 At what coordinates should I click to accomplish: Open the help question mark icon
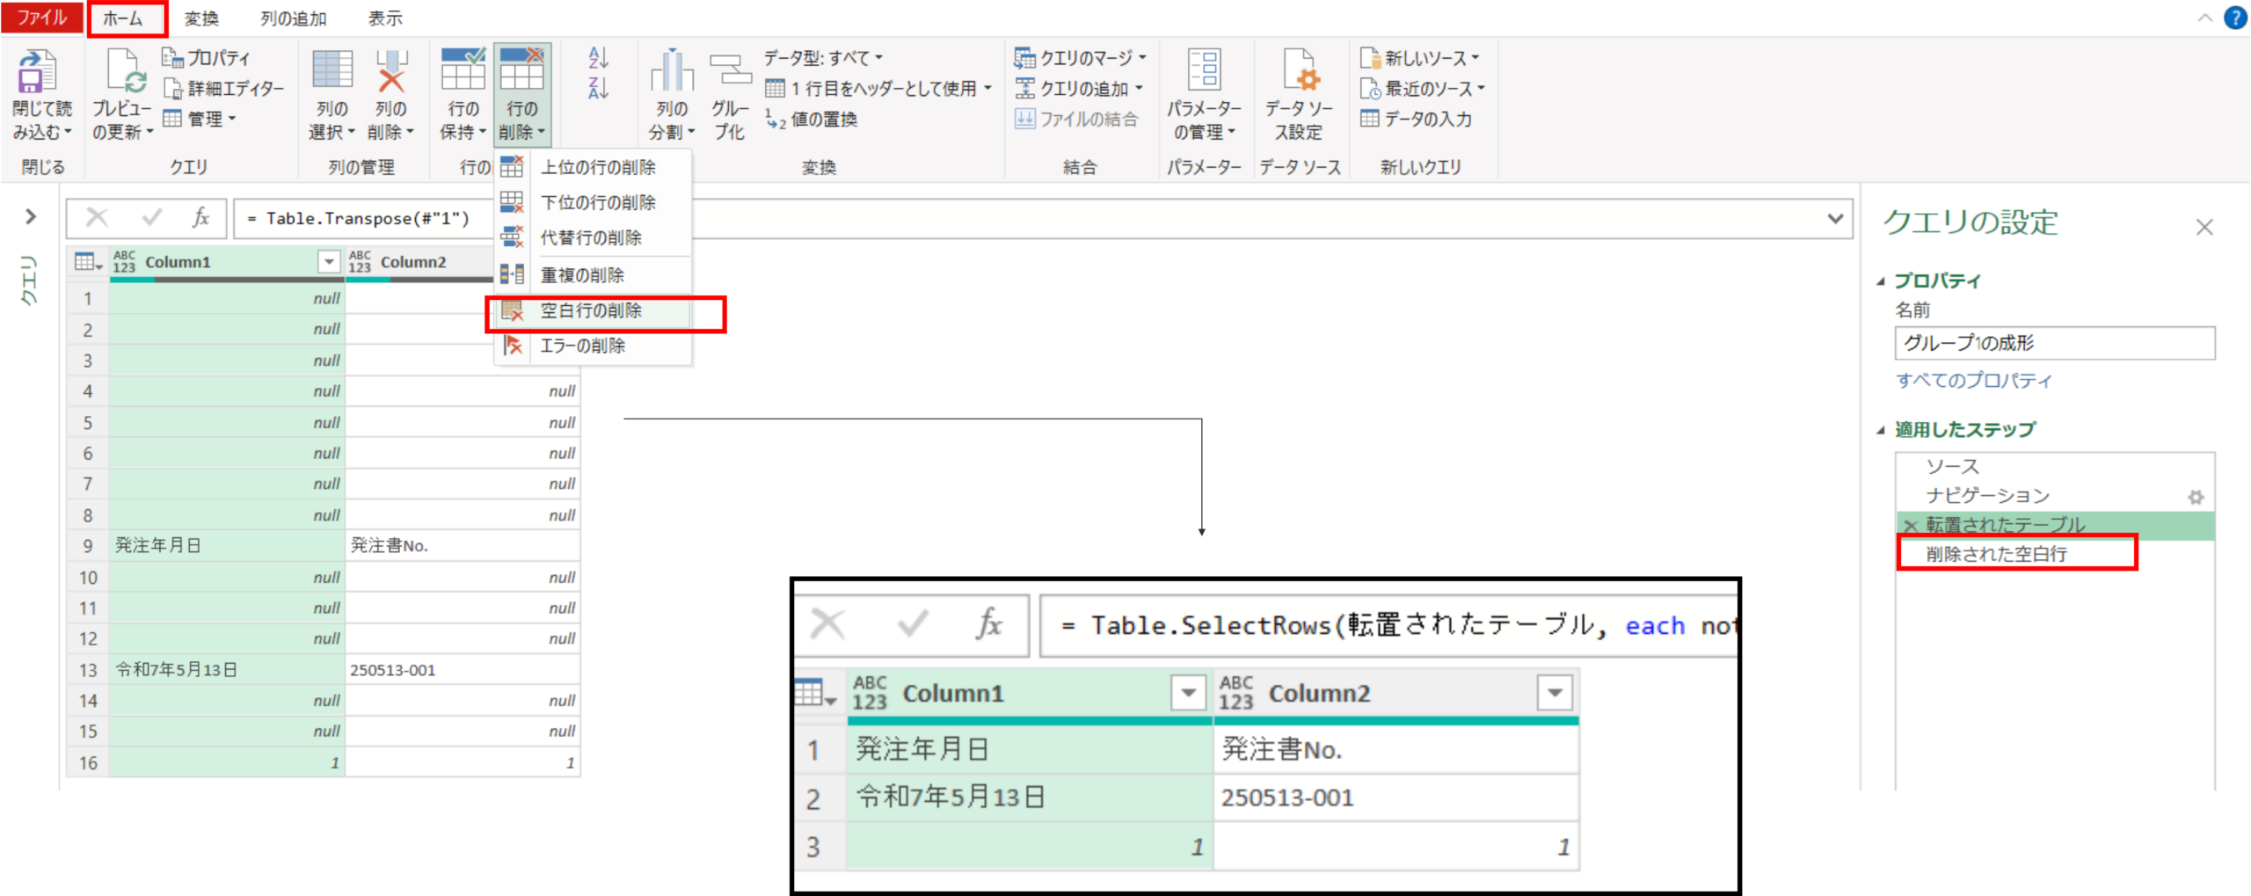(2234, 18)
